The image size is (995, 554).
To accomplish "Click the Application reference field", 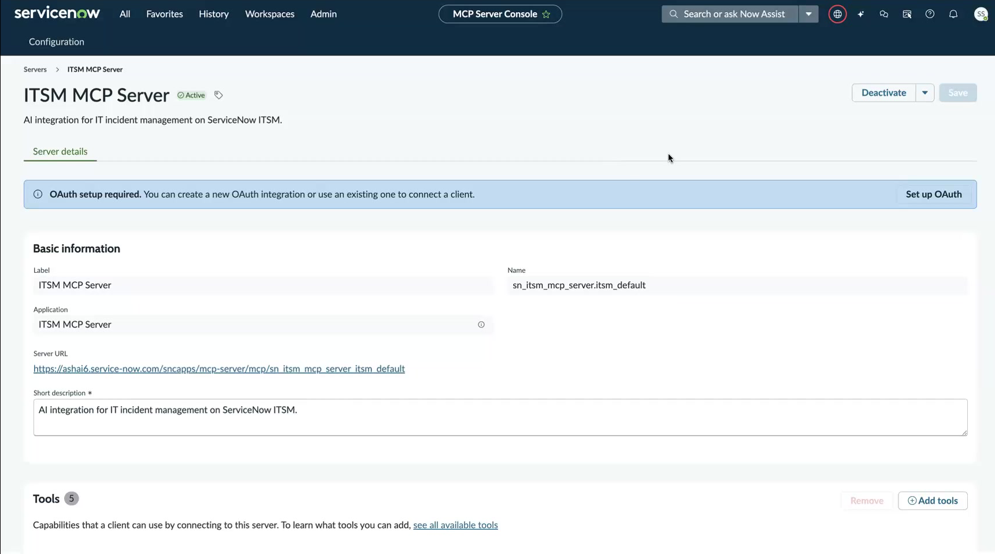I will 263,325.
